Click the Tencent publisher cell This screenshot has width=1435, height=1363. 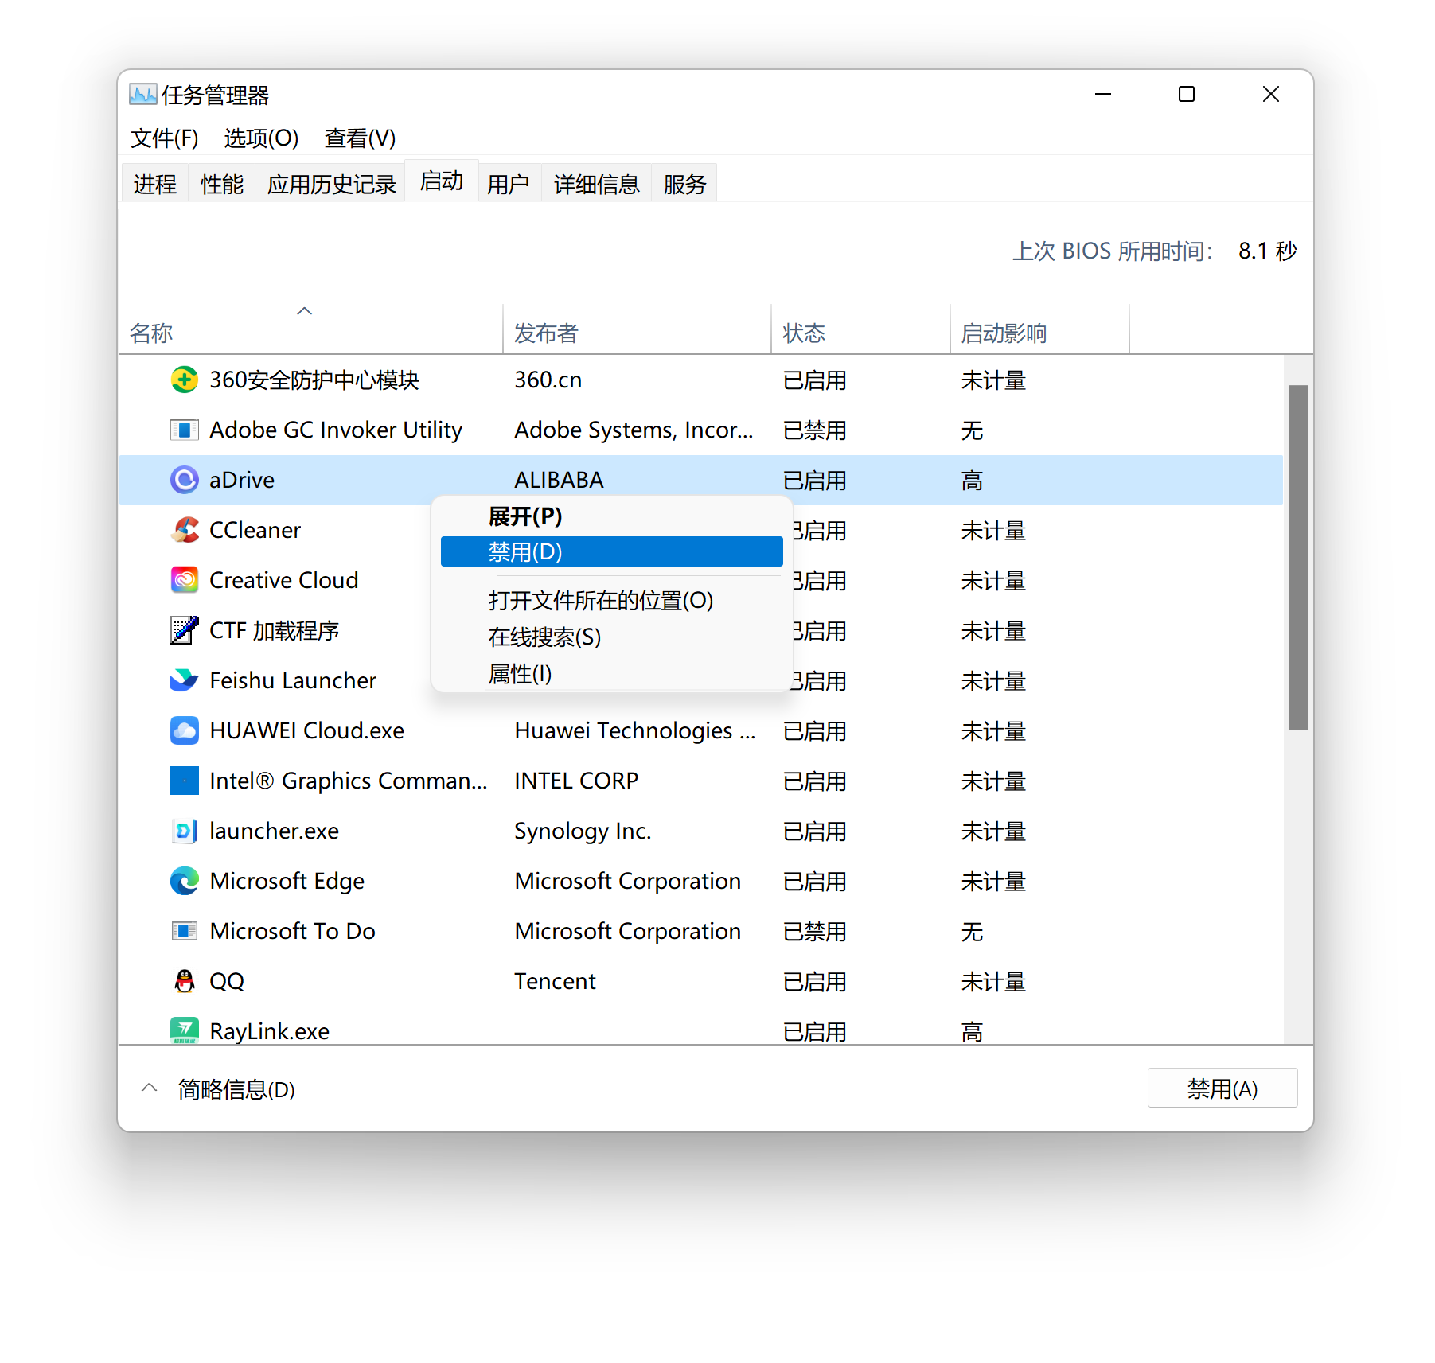[555, 981]
